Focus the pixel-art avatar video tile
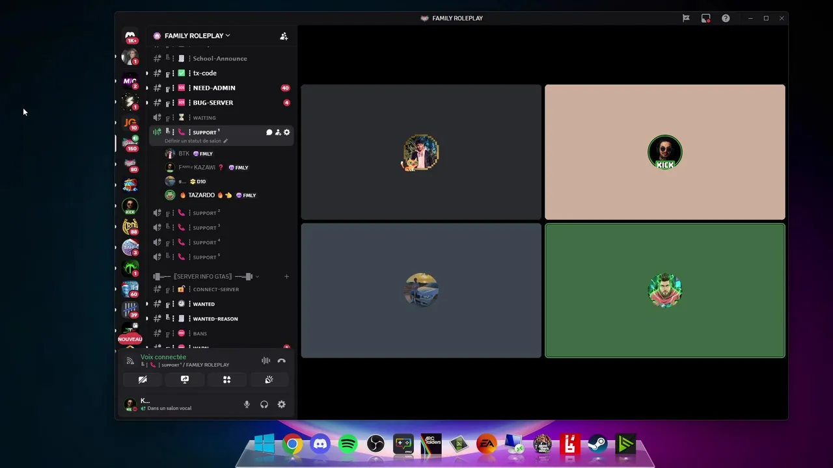833x468 pixels. pos(421,152)
